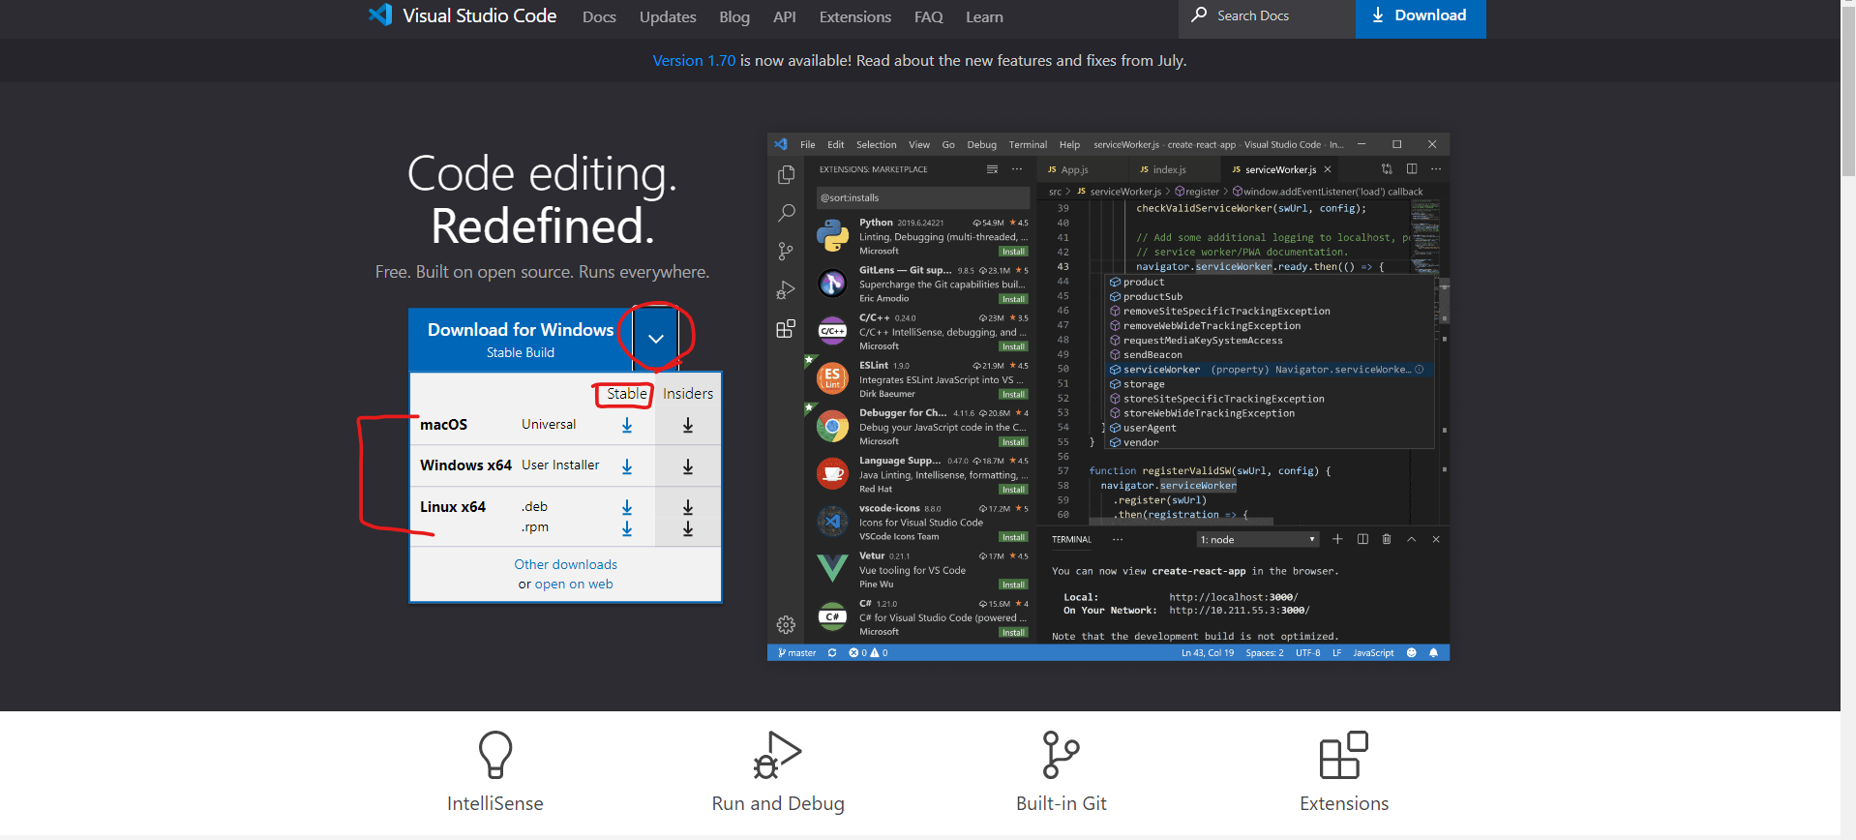Open Extensions in the top navigation

click(x=855, y=17)
